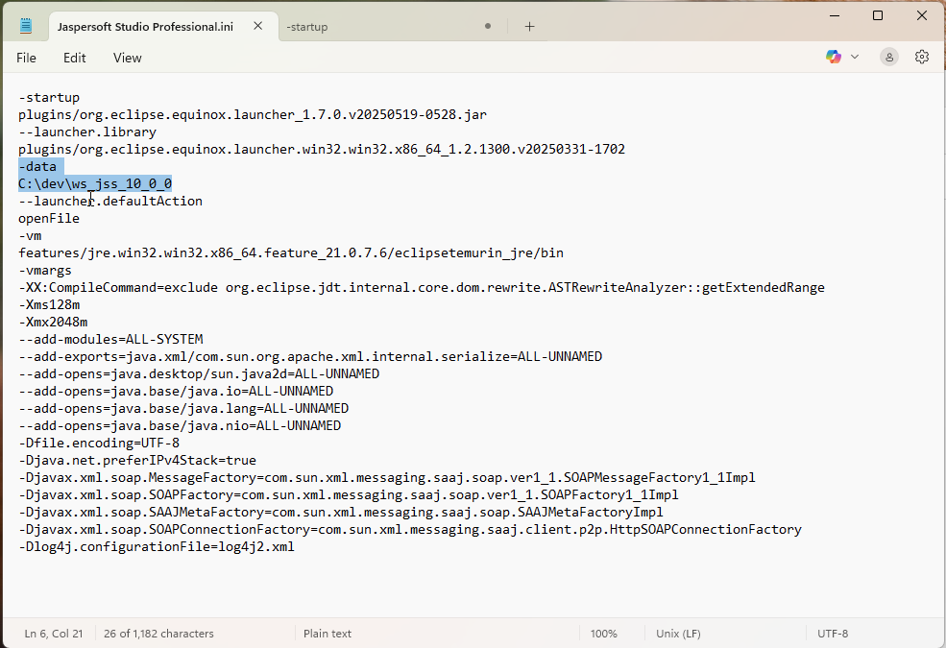
Task: Click the C:\dev\ws_jss_10_0_0 path
Action: tap(95, 184)
